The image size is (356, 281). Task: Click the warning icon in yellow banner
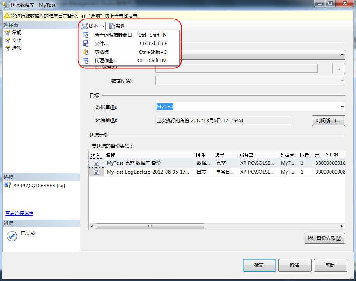click(7, 16)
